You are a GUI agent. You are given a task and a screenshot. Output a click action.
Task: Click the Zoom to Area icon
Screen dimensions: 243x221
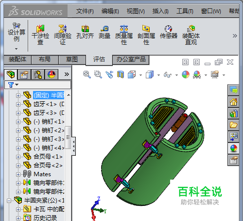click(x=98, y=74)
